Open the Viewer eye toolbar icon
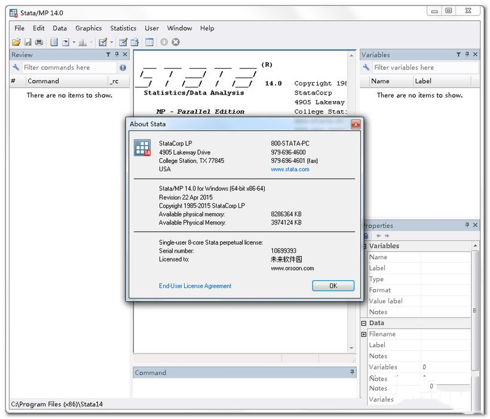This screenshot has height=419, width=490. pos(66,42)
